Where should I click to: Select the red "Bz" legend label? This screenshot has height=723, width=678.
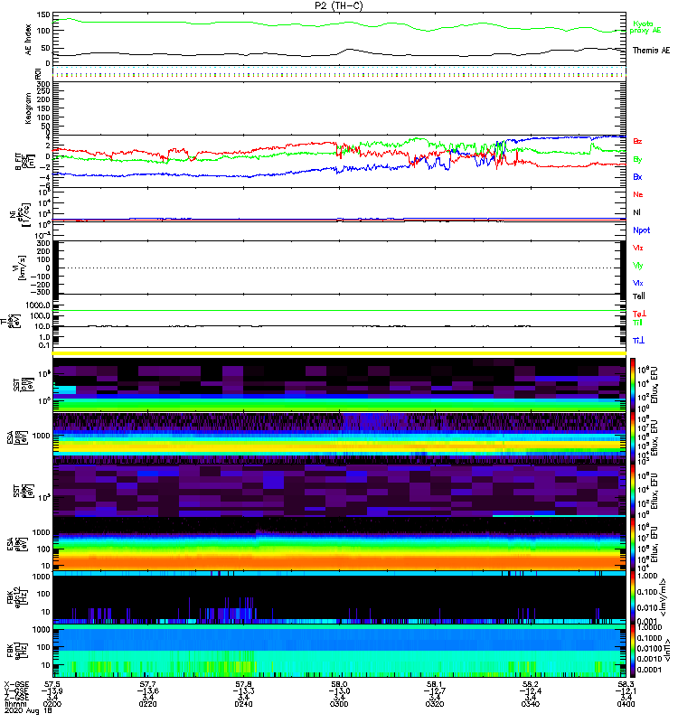[637, 141]
